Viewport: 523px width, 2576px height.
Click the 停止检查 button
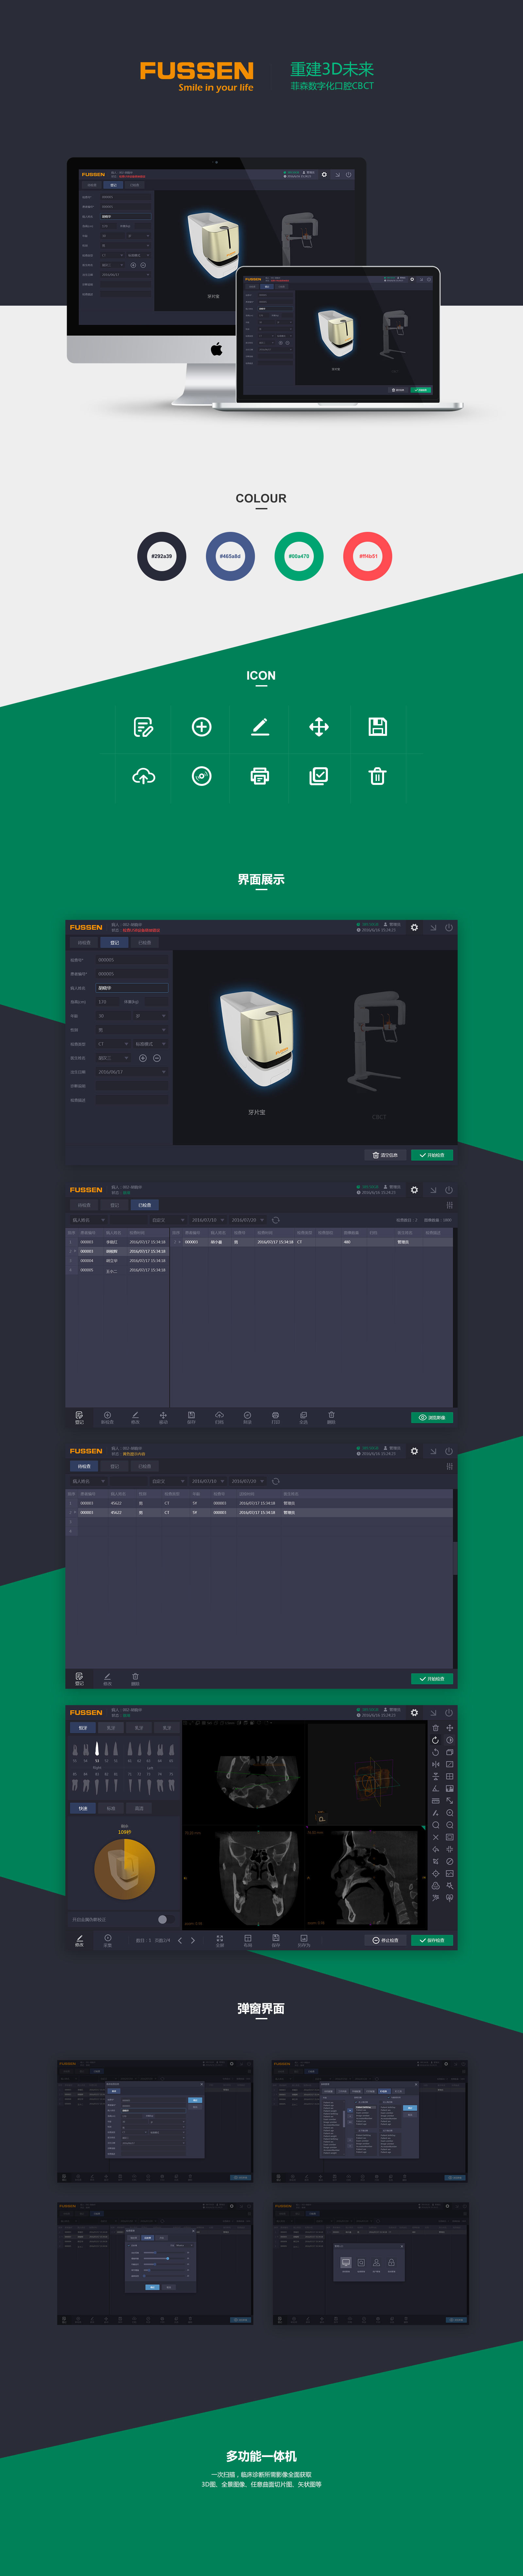(386, 1940)
